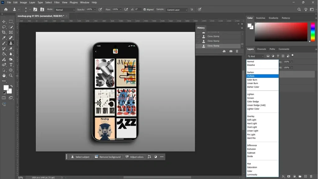Select the Blur tool droplet icon

pyautogui.click(x=11, y=54)
